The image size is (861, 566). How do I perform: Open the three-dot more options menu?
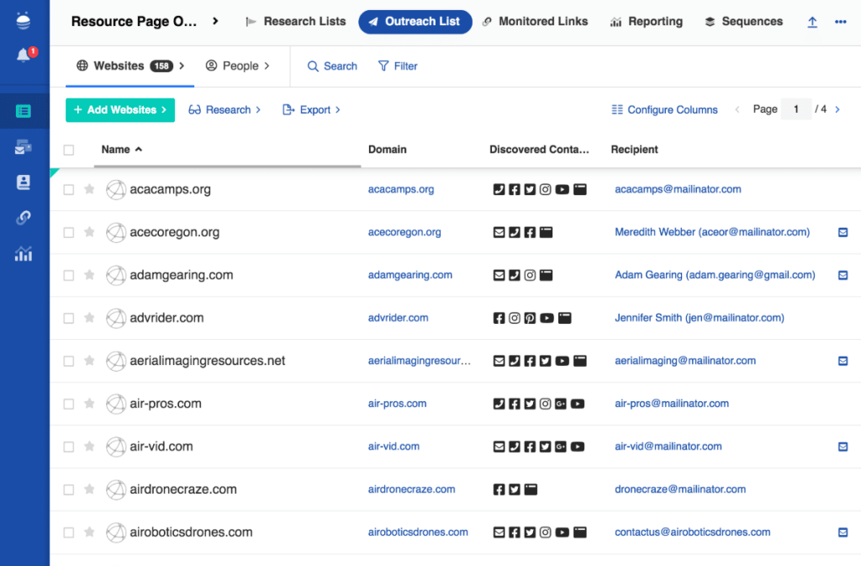coord(840,22)
